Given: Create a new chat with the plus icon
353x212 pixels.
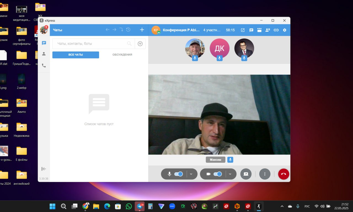Looking at the screenshot, I should pos(142,30).
